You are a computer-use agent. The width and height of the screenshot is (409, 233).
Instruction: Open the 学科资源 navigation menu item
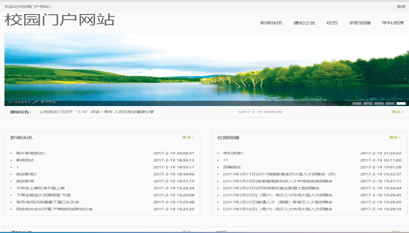point(393,23)
